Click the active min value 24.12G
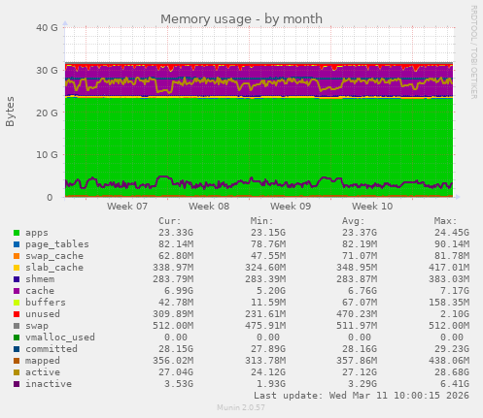Screen dimensions: 483x418 coord(268,372)
